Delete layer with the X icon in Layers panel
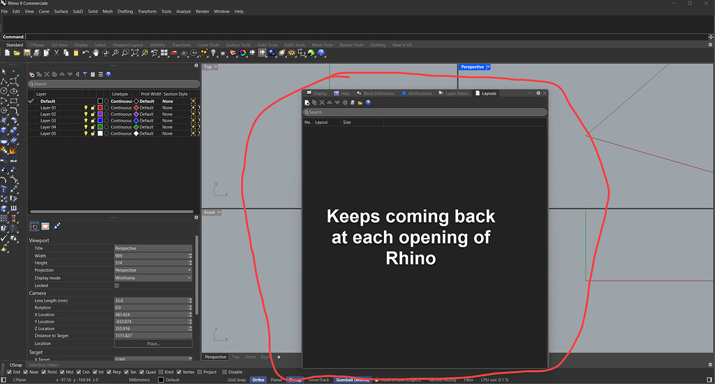This screenshot has width=715, height=384. (x=47, y=74)
